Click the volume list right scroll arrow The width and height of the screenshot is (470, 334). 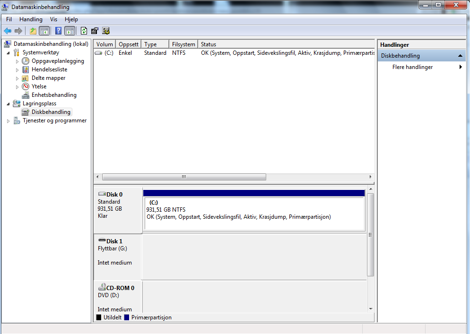[371, 177]
